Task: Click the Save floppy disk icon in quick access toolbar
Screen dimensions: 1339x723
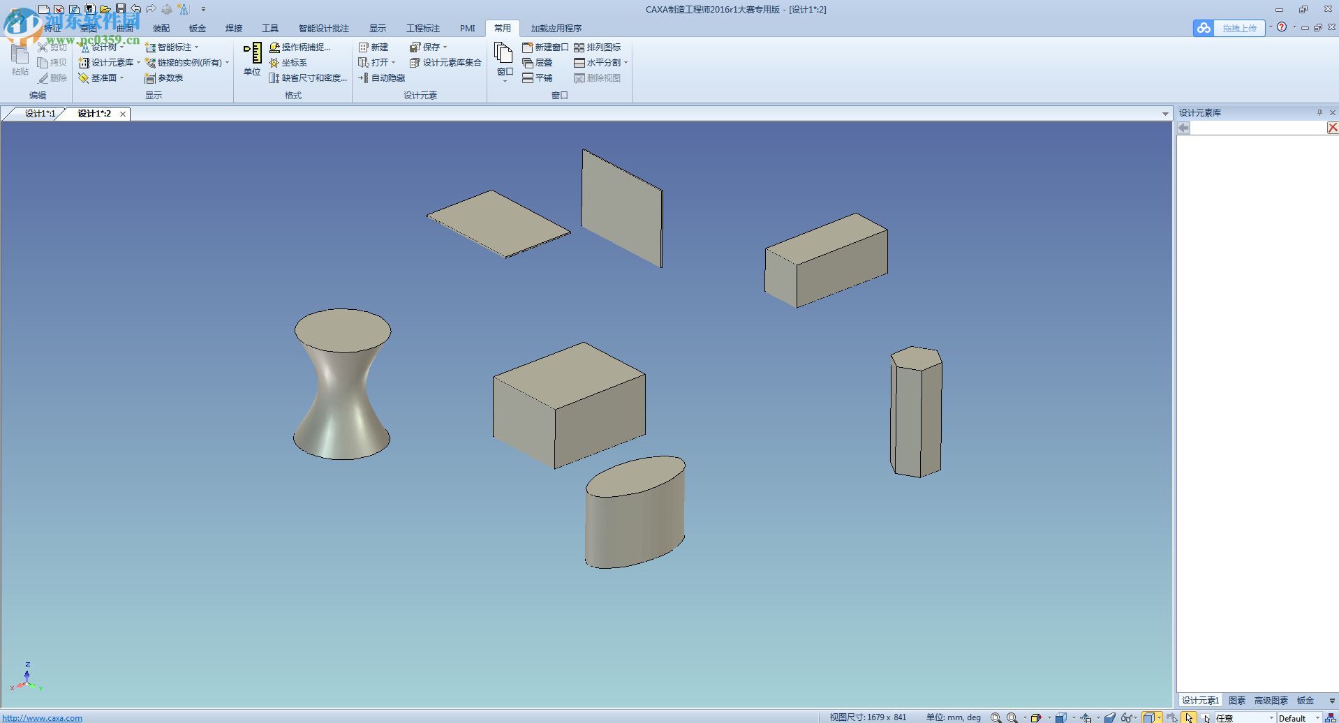Action: point(121,9)
